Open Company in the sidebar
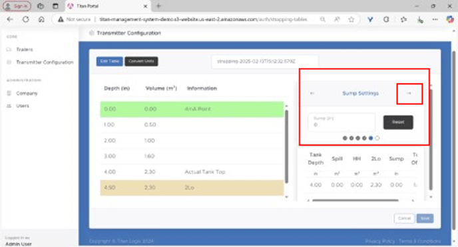The width and height of the screenshot is (458, 247). 27,93
